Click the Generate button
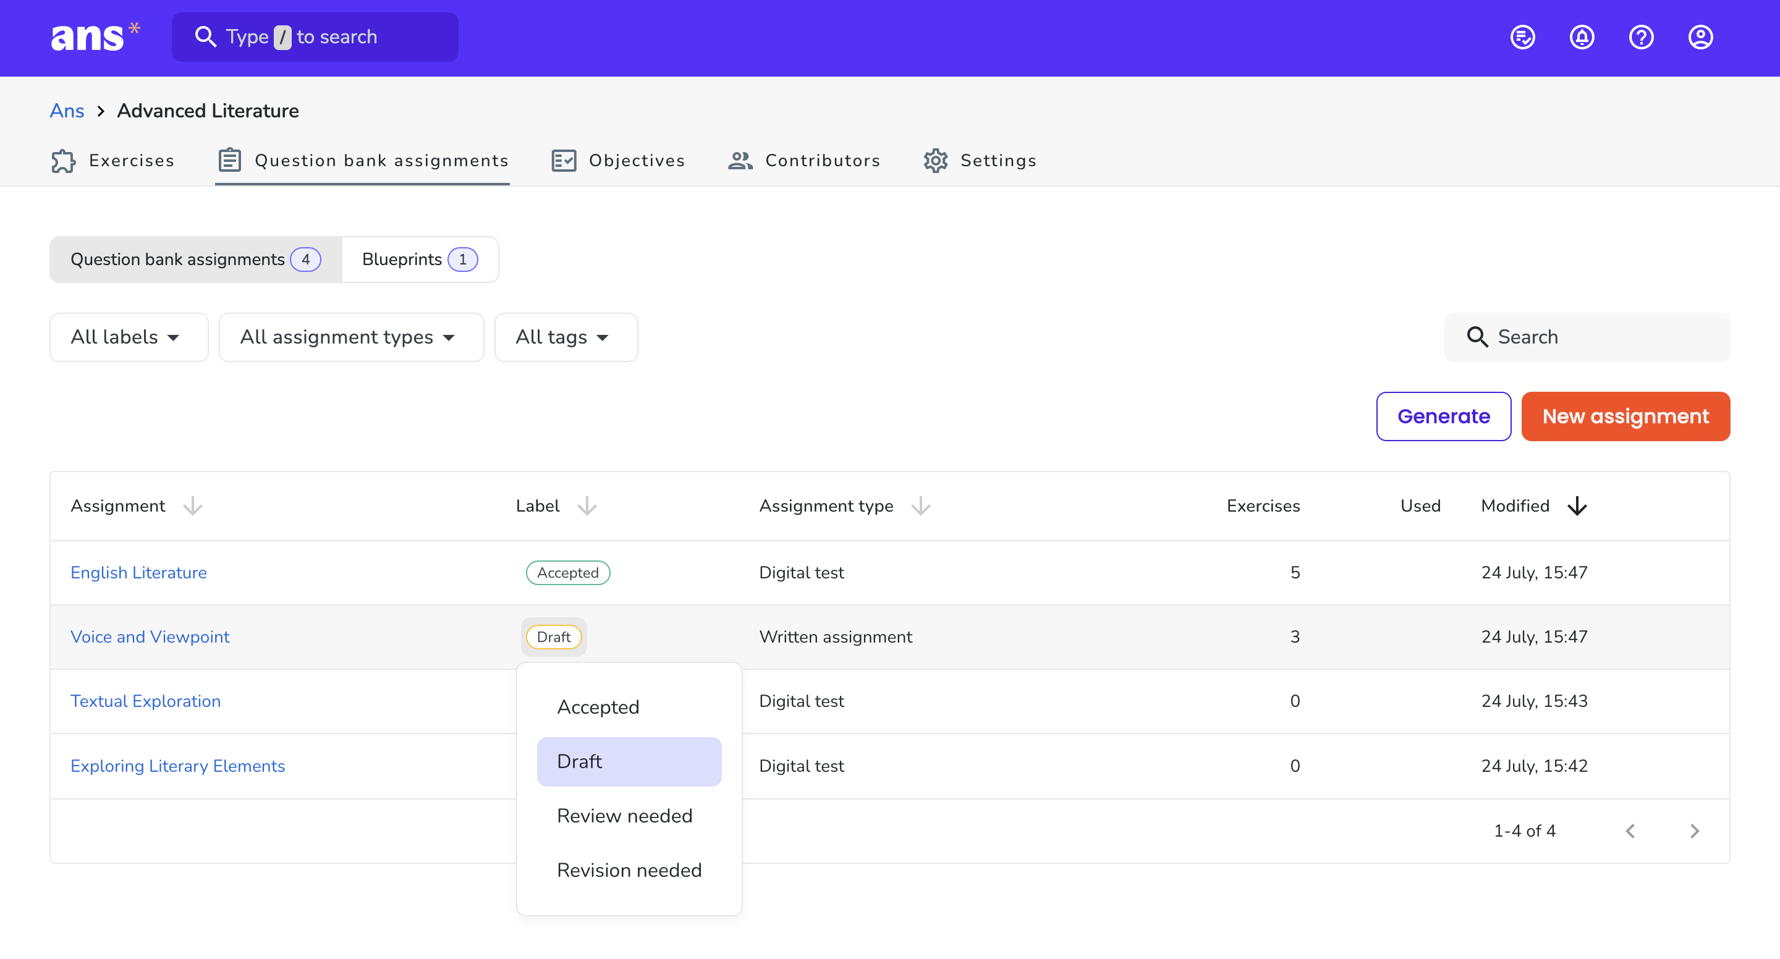Image resolution: width=1780 pixels, height=959 pixels. pos(1444,416)
